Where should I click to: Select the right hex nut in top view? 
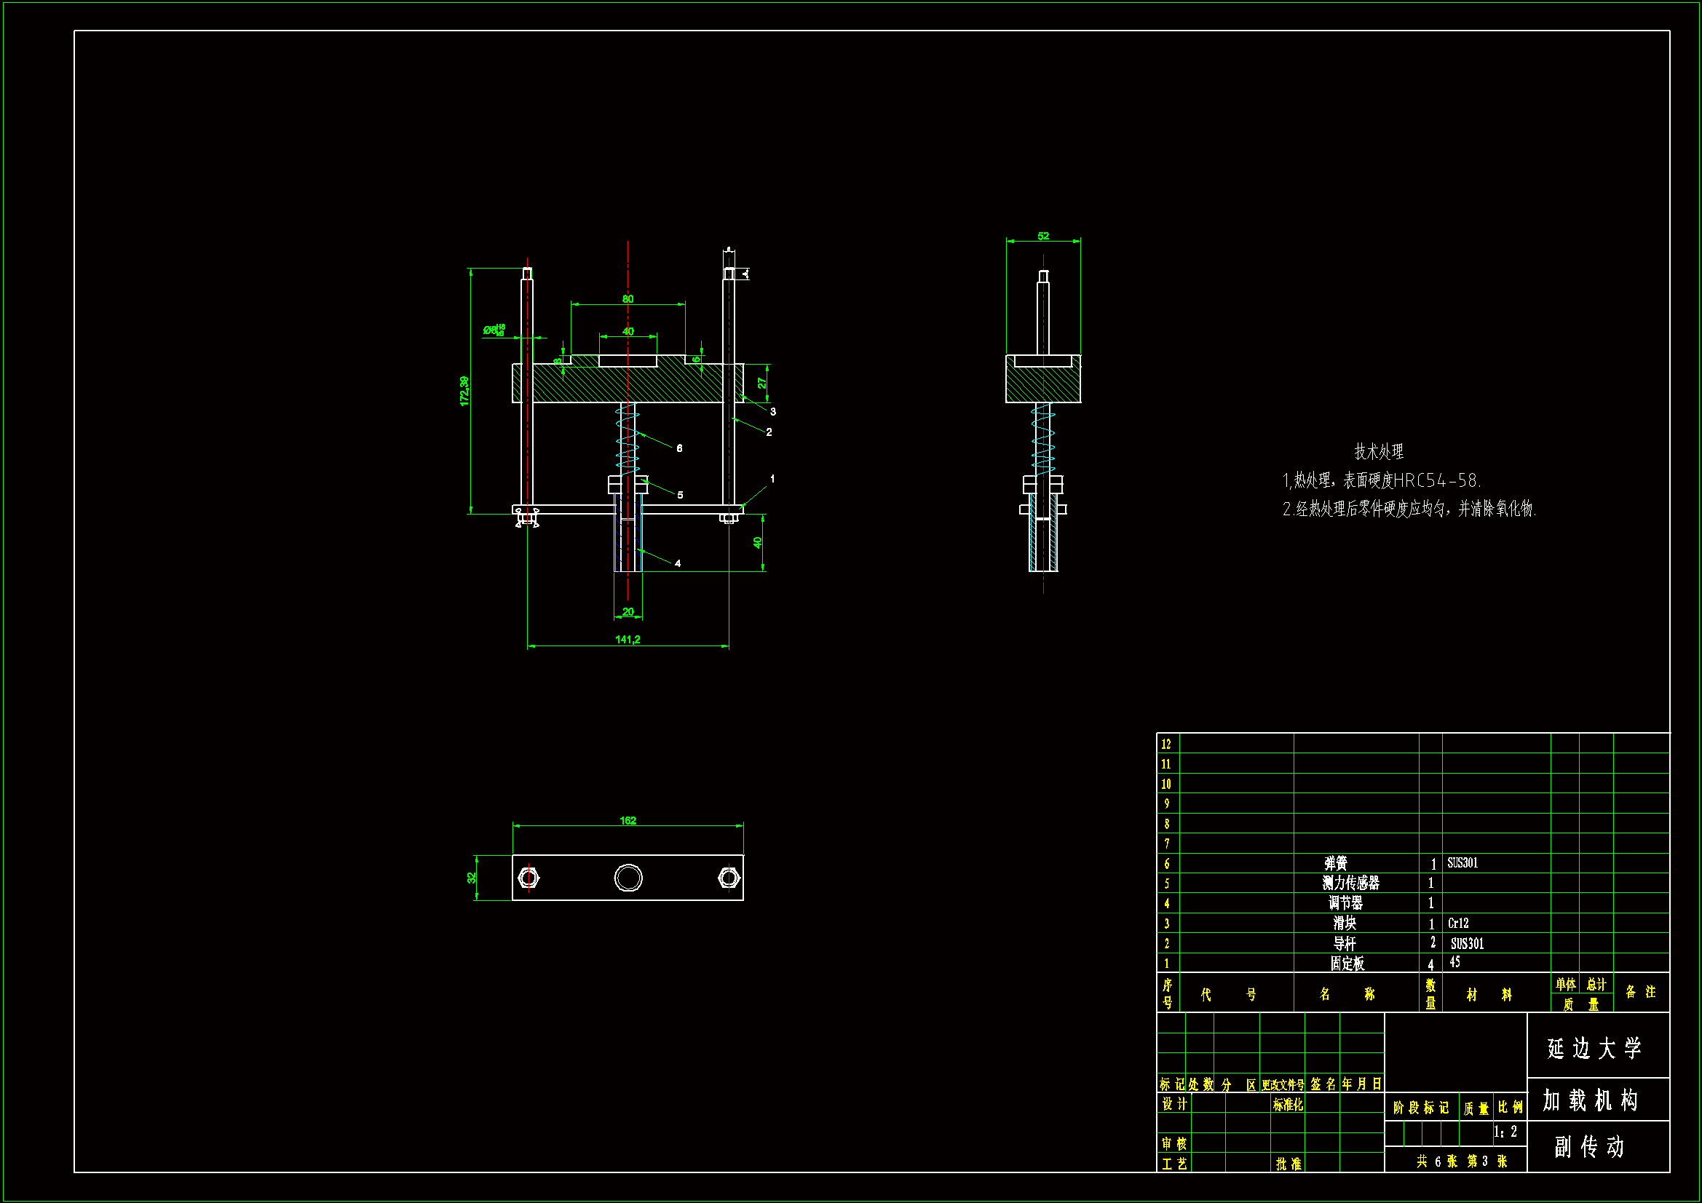coord(729,878)
